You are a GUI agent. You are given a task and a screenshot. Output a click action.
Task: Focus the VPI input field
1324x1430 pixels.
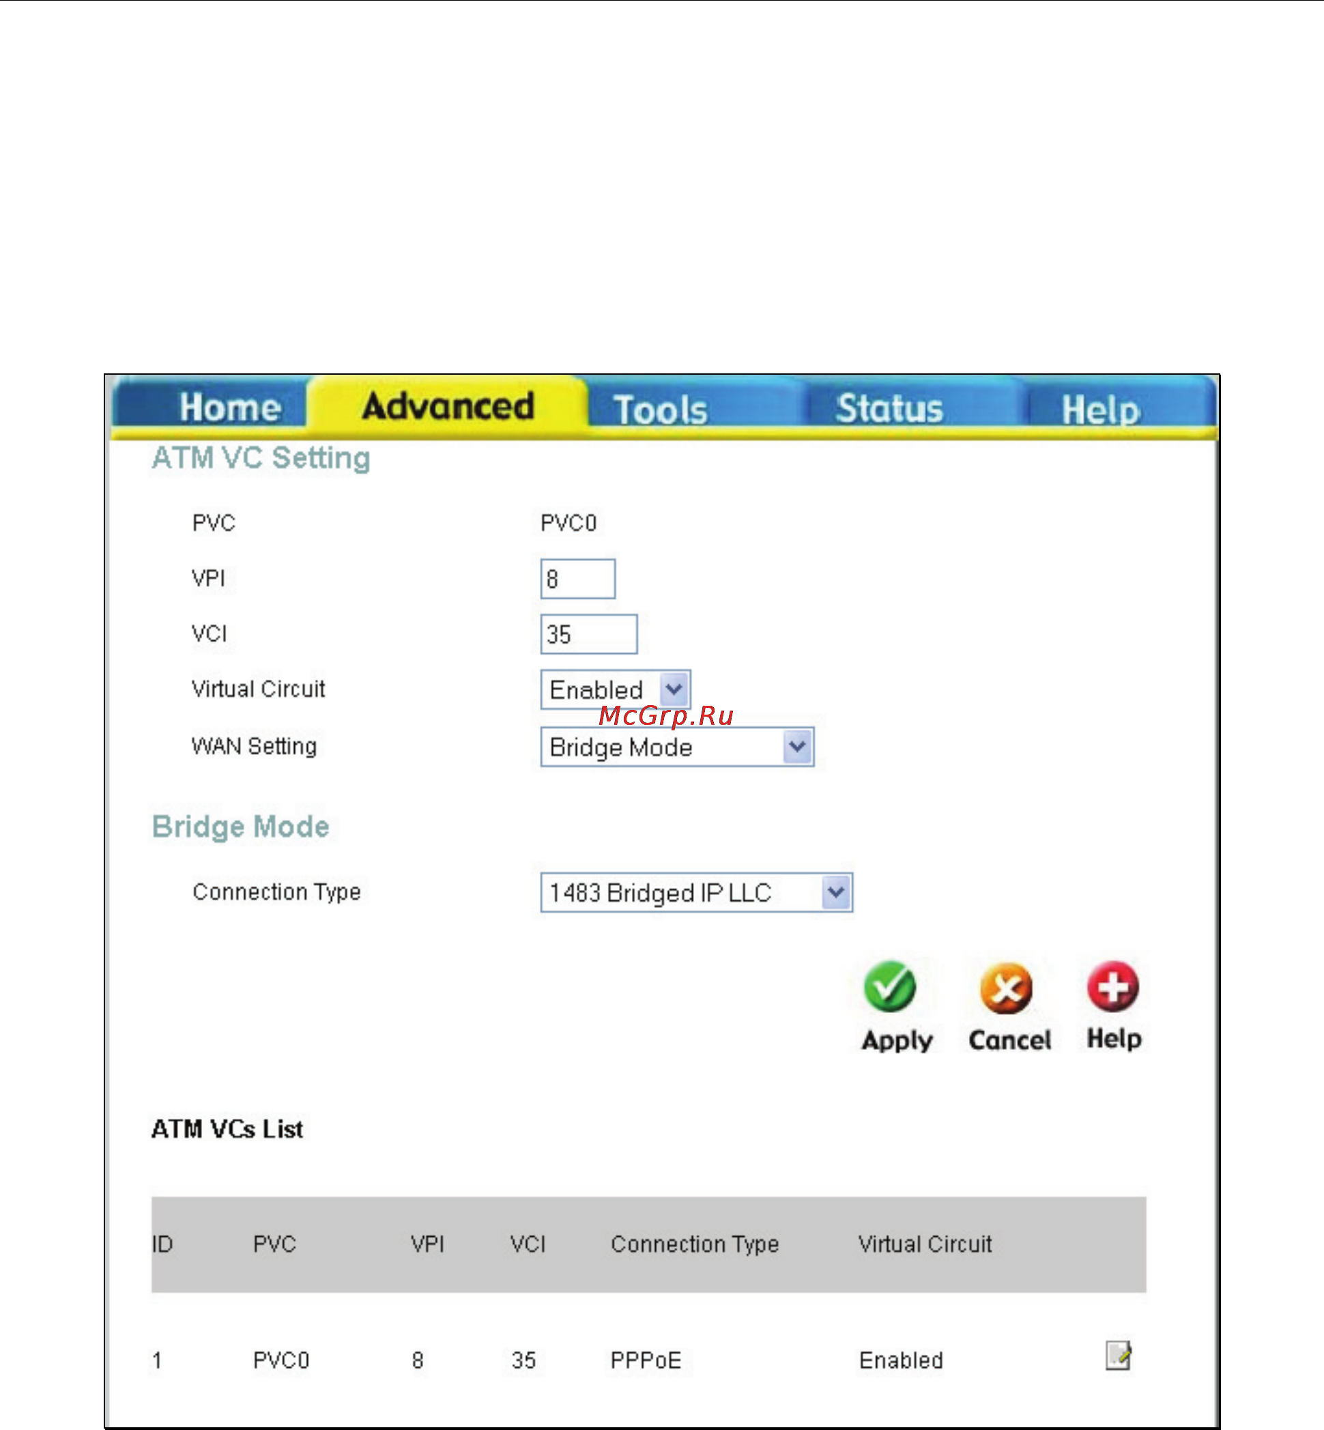pos(577,579)
